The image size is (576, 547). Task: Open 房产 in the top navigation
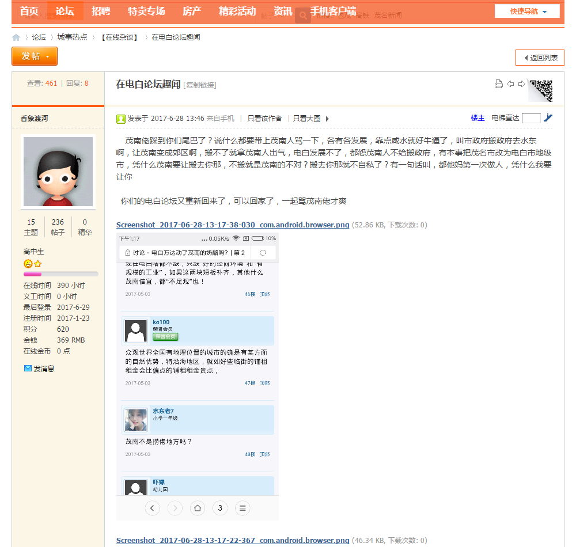point(192,12)
